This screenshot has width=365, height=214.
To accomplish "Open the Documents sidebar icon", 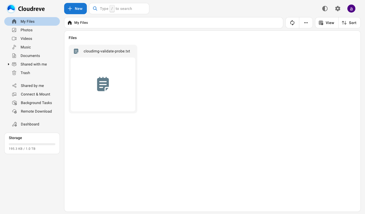I will tap(14, 56).
